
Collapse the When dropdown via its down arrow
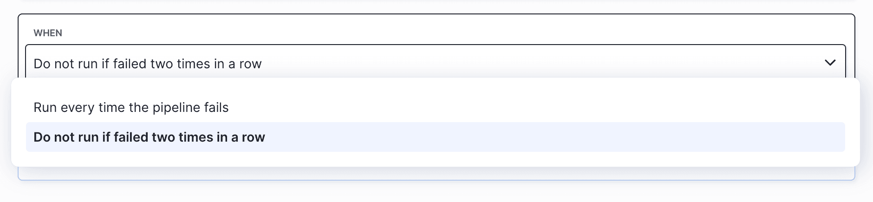pyautogui.click(x=830, y=63)
